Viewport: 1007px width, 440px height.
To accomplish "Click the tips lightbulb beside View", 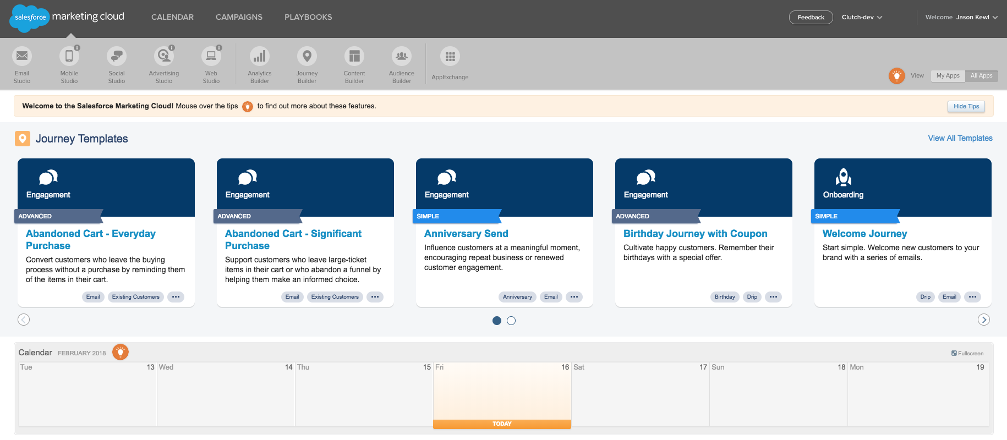I will tap(897, 76).
